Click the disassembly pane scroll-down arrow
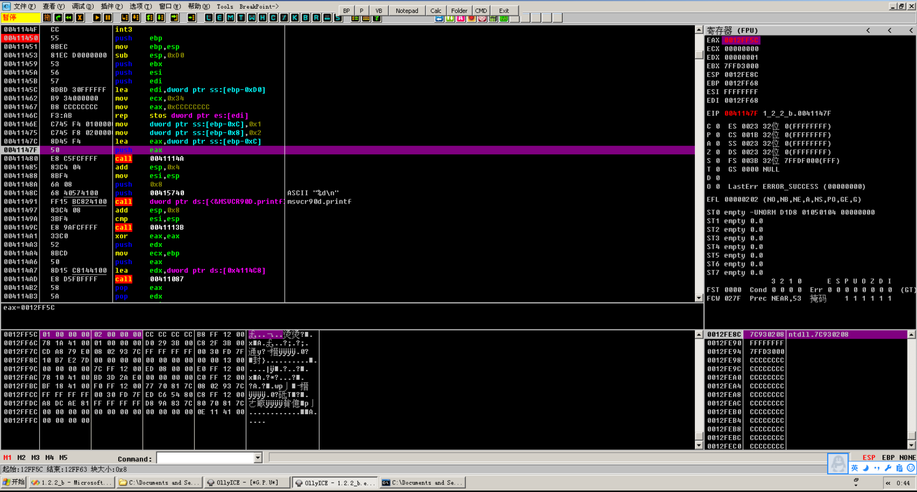 click(x=699, y=298)
